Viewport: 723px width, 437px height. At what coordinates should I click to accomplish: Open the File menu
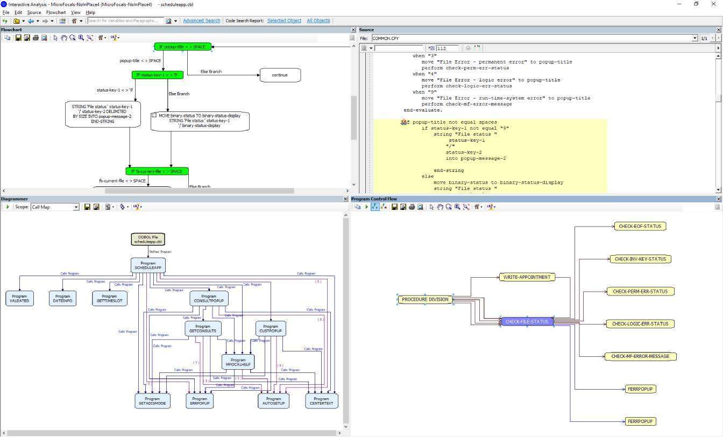tap(6, 12)
